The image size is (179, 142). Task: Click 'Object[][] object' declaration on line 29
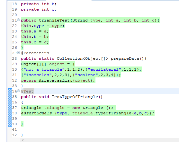coord(43,64)
